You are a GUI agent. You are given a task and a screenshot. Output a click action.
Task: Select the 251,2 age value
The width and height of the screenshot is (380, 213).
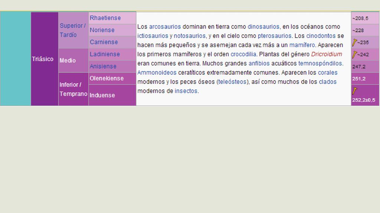[359, 79]
